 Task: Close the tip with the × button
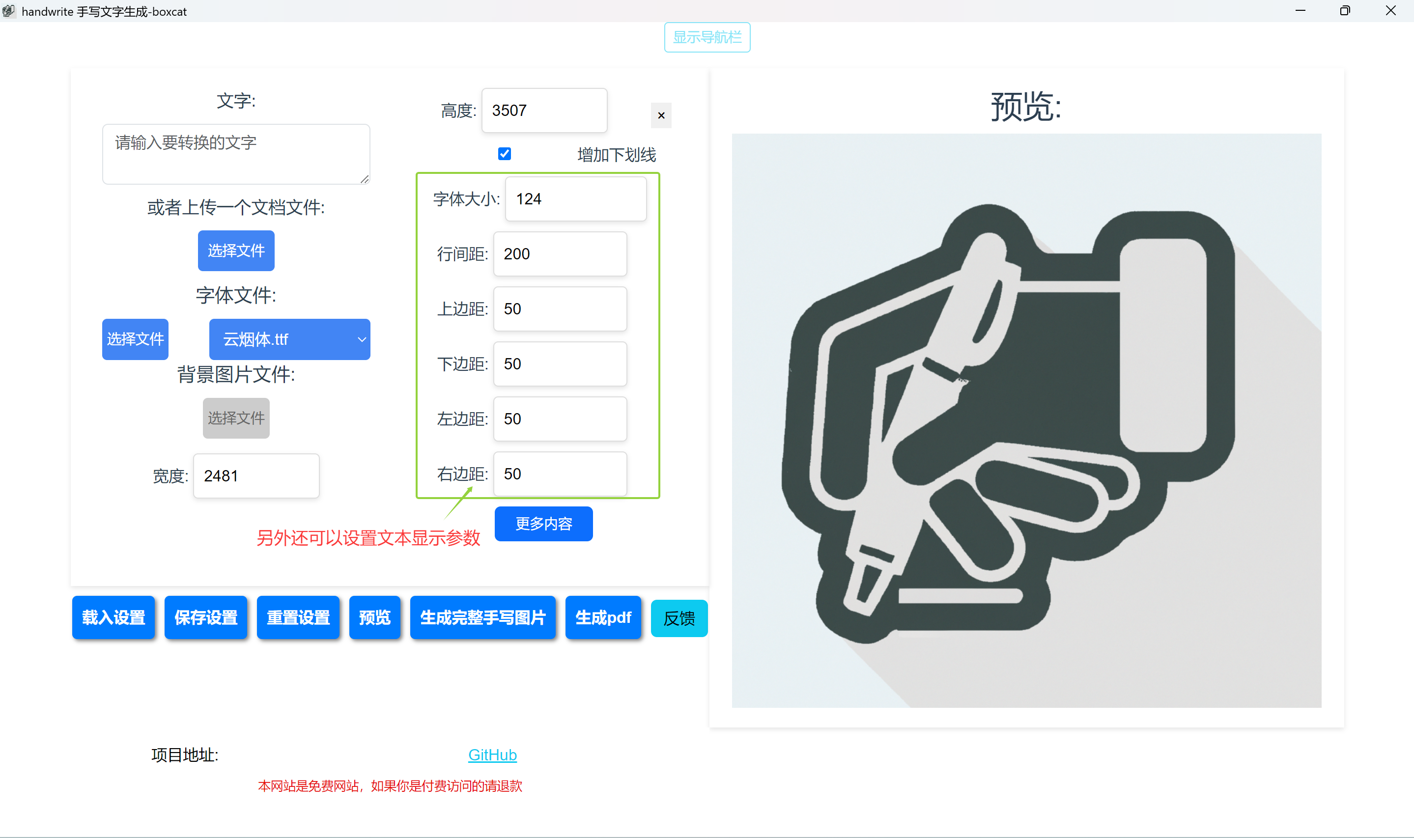click(x=661, y=116)
